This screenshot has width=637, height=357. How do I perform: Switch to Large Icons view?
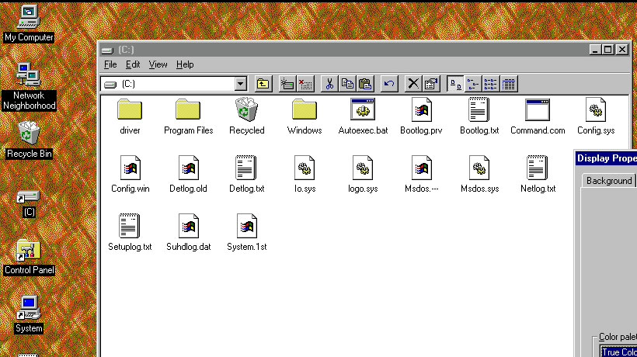pyautogui.click(x=455, y=84)
